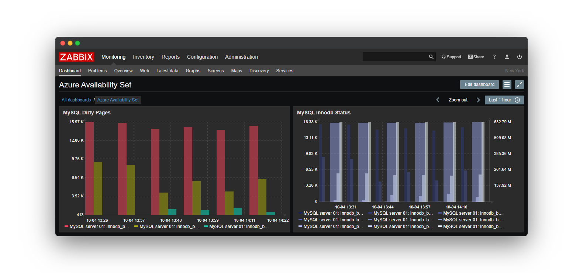The image size is (583, 273).
Task: Open the Services page
Action: [x=284, y=71]
